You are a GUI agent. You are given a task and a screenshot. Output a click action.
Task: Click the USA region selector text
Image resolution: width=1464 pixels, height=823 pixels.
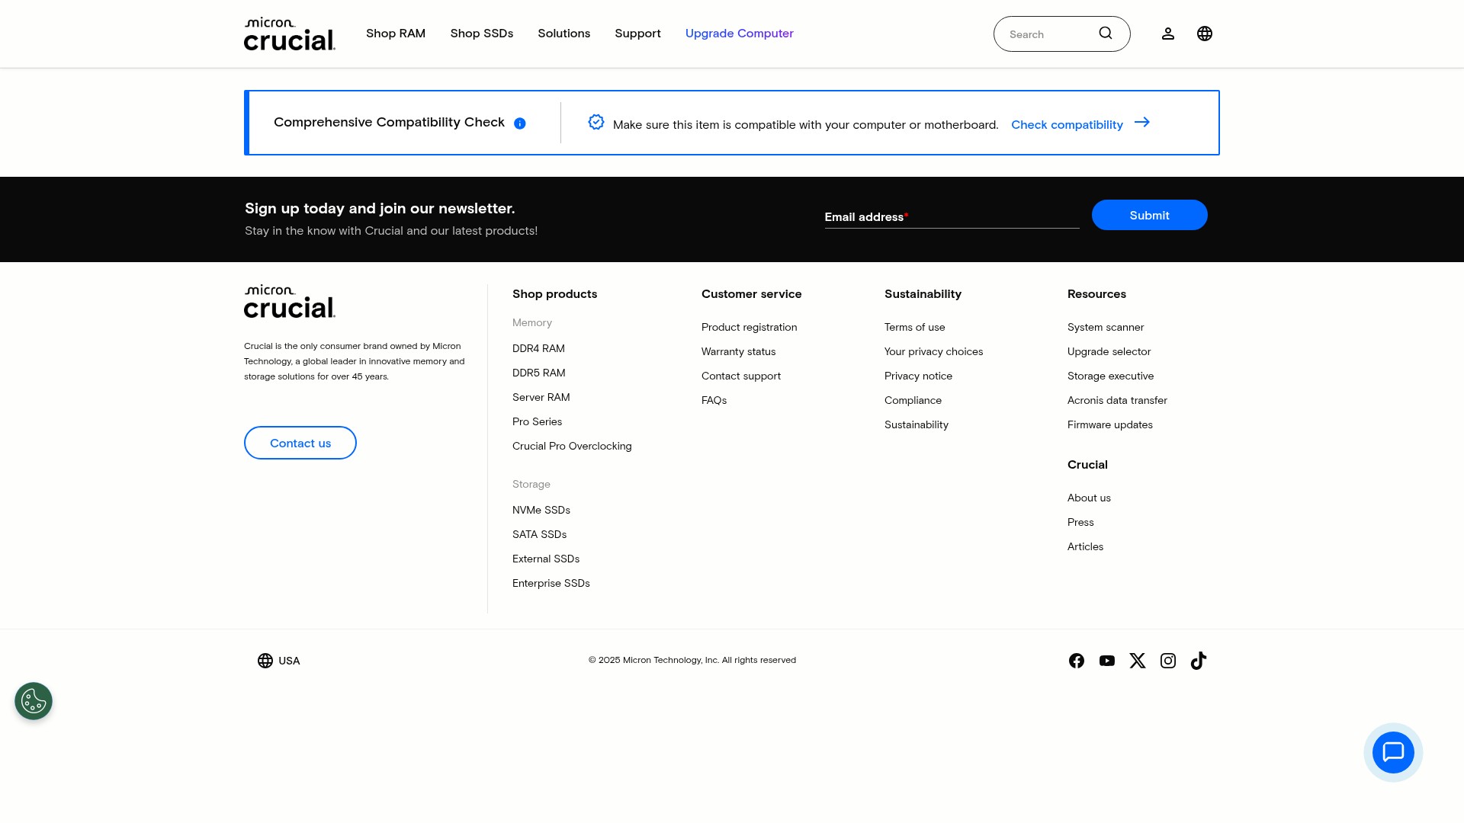pyautogui.click(x=289, y=661)
